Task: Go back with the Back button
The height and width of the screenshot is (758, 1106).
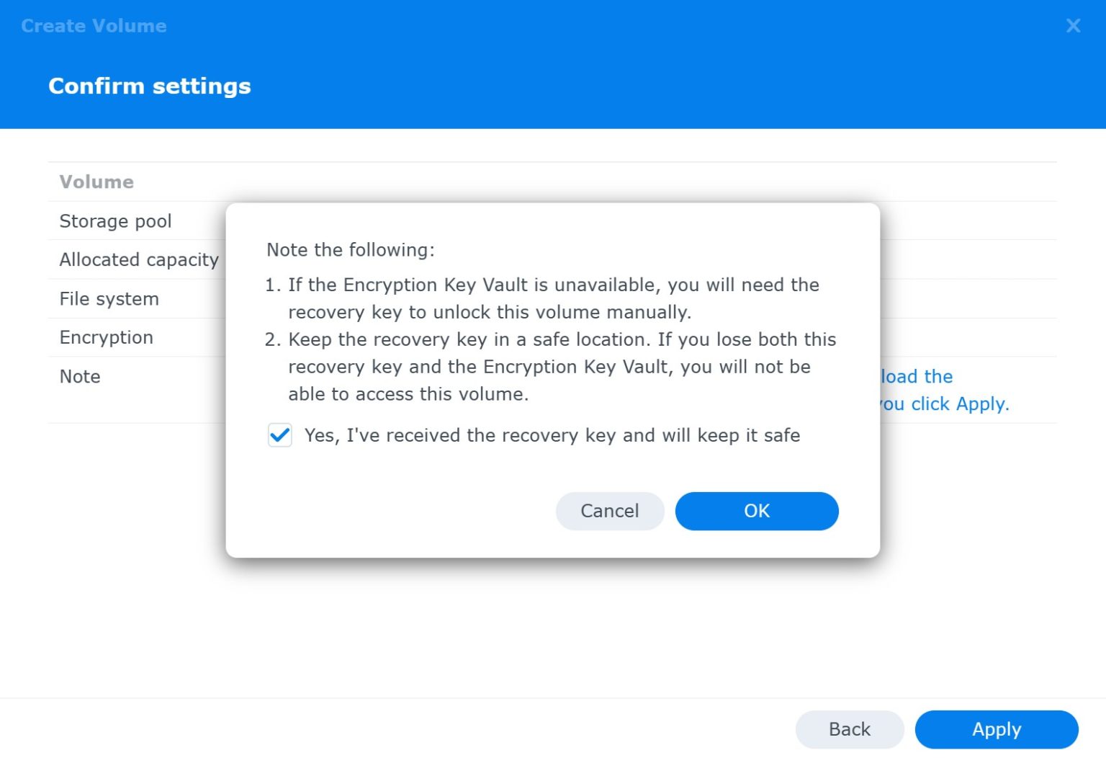Action: (849, 729)
